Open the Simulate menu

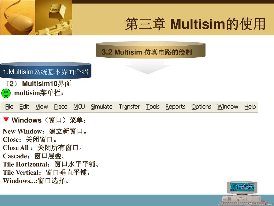coord(101,106)
